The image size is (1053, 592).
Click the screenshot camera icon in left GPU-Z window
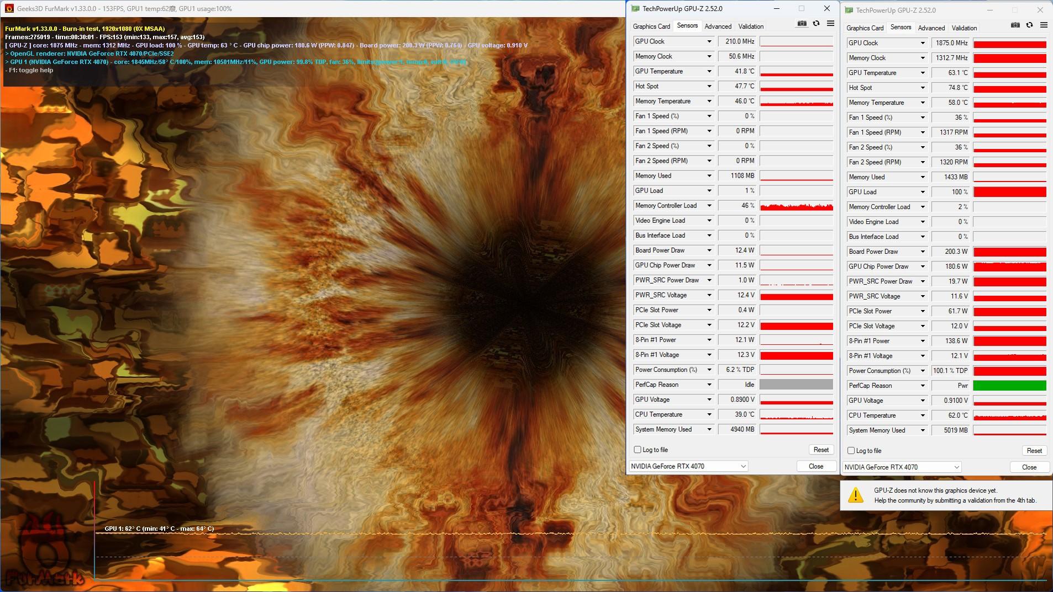pyautogui.click(x=802, y=24)
